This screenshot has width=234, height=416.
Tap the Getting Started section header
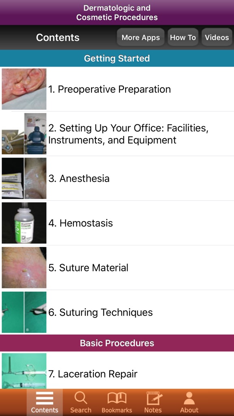tap(117, 58)
